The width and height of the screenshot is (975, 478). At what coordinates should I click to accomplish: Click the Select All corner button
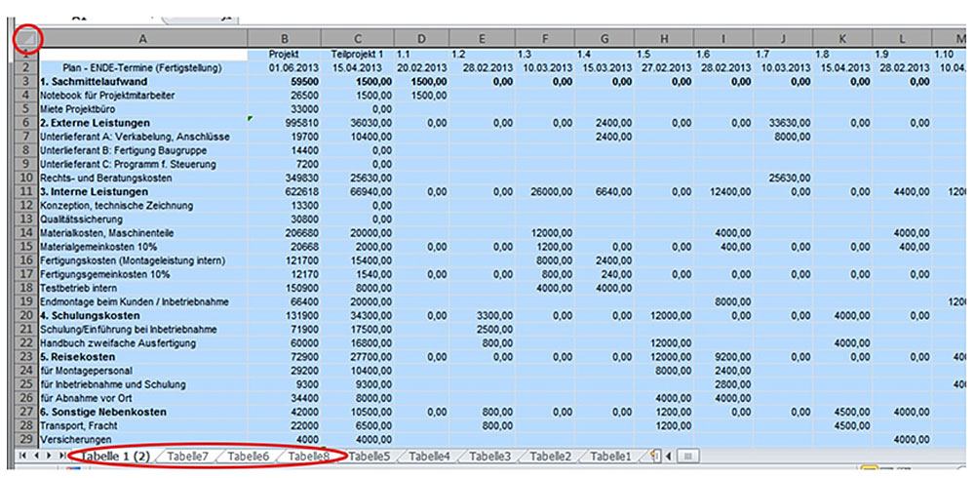27,38
